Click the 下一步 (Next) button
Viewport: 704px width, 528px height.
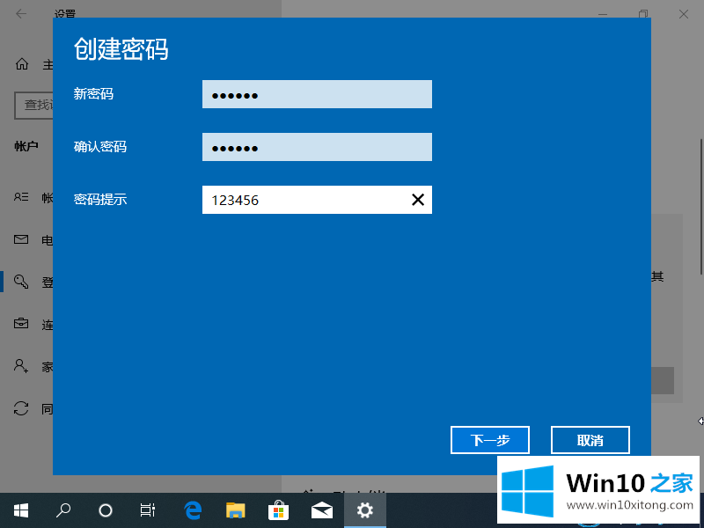point(489,440)
